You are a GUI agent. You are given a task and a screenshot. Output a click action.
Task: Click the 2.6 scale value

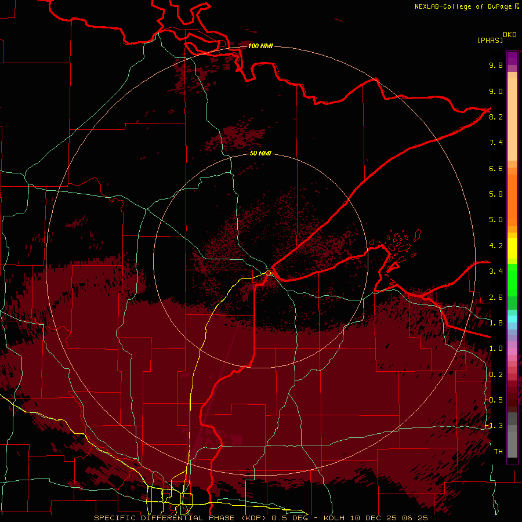(496, 298)
